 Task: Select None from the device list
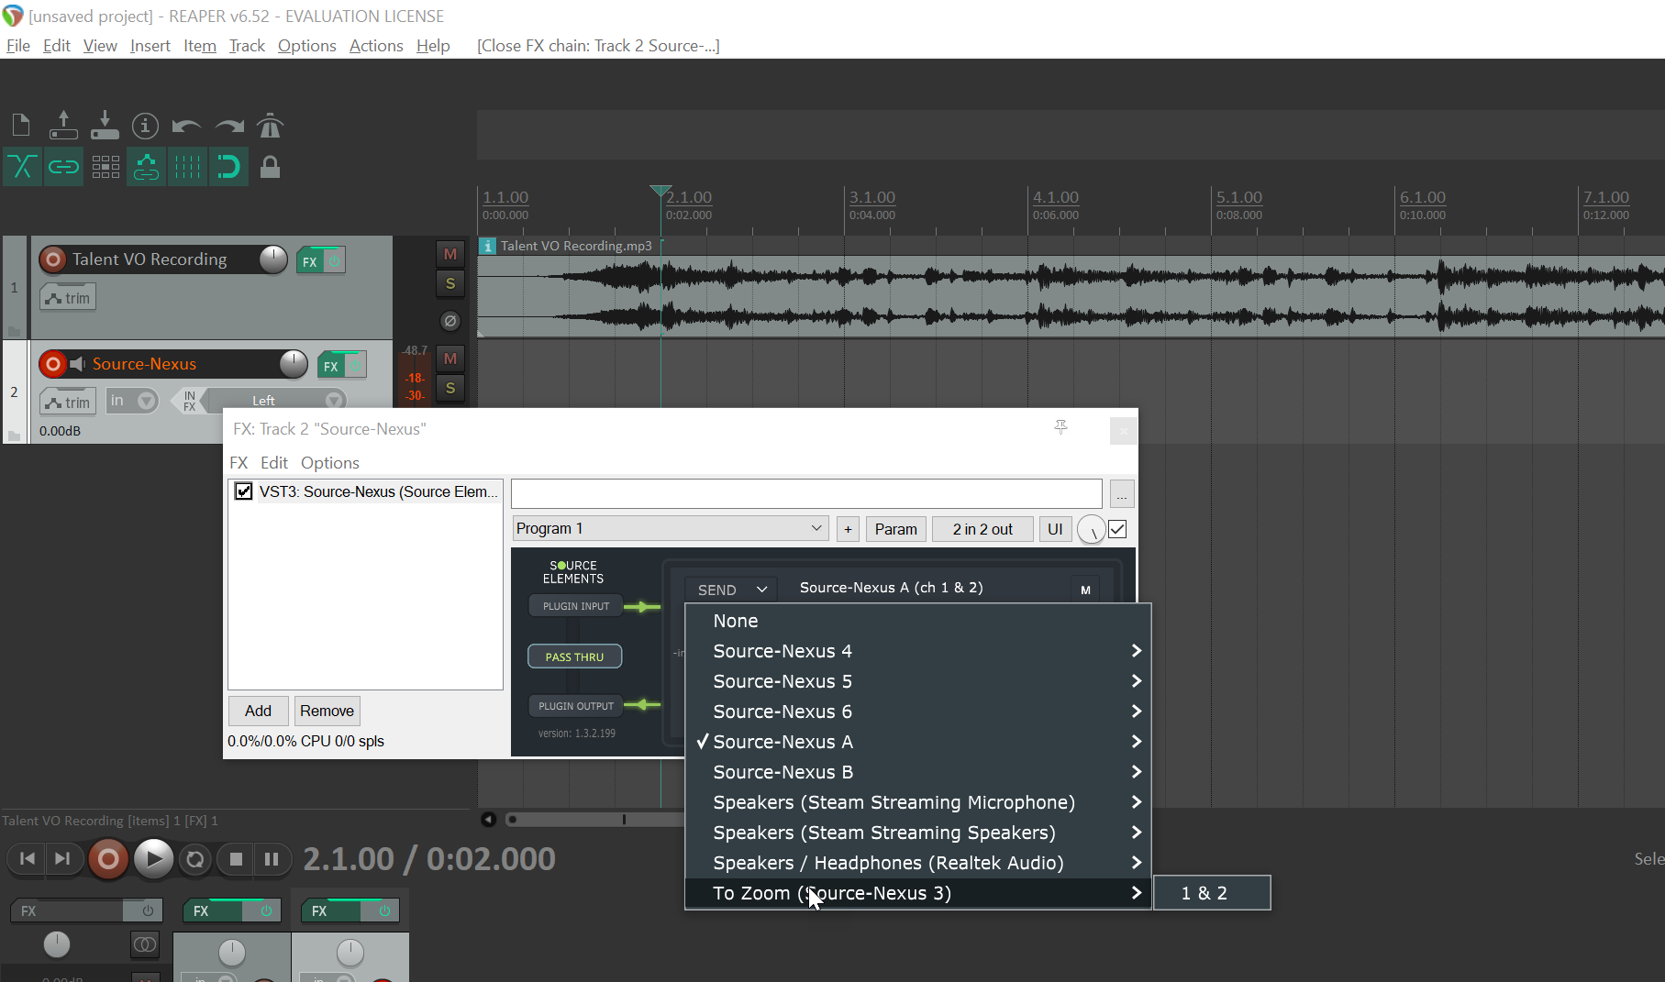tap(736, 621)
